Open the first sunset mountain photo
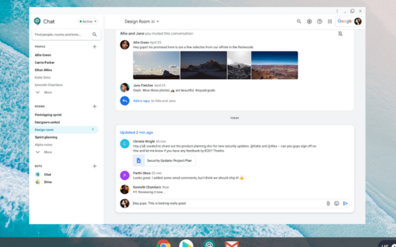396x247 pixels. (x=156, y=65)
